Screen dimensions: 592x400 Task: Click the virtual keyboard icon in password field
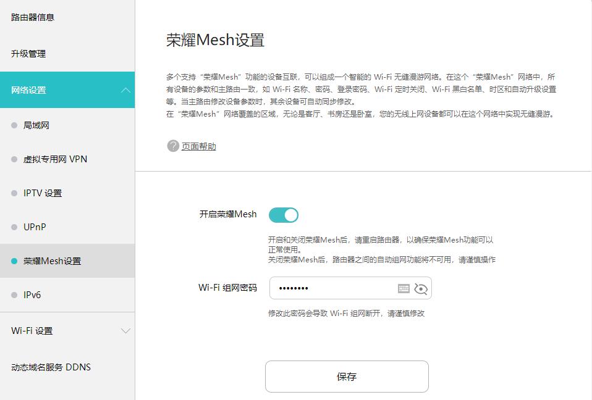[x=404, y=288]
